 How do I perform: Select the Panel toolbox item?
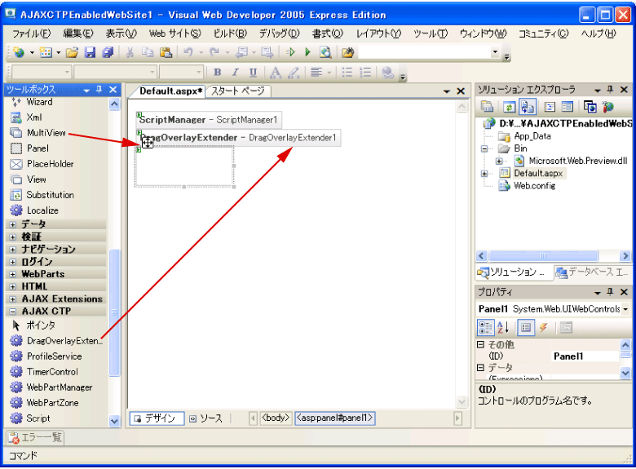coord(29,148)
